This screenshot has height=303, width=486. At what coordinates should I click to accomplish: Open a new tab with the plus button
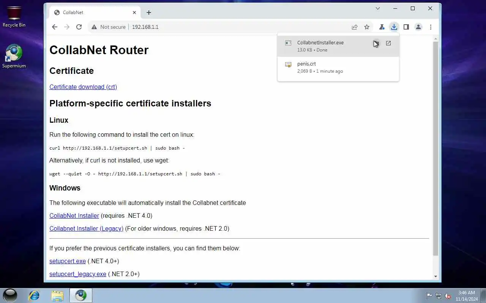tap(149, 12)
